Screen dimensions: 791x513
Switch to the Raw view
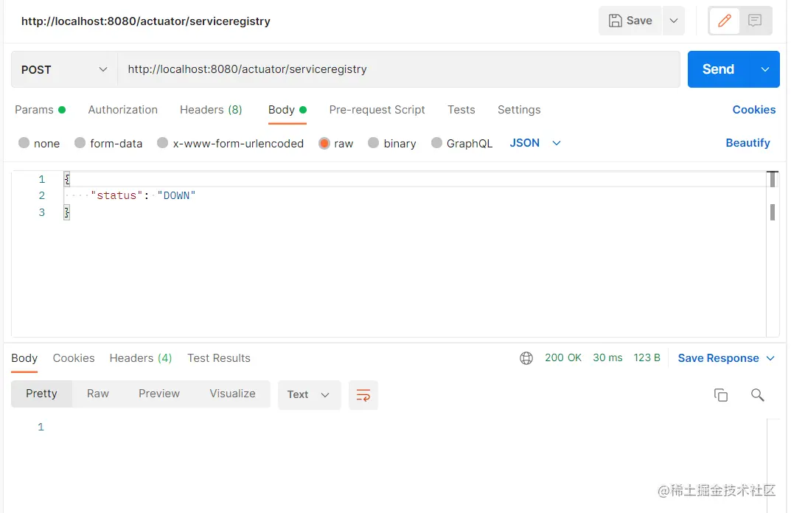pos(98,394)
